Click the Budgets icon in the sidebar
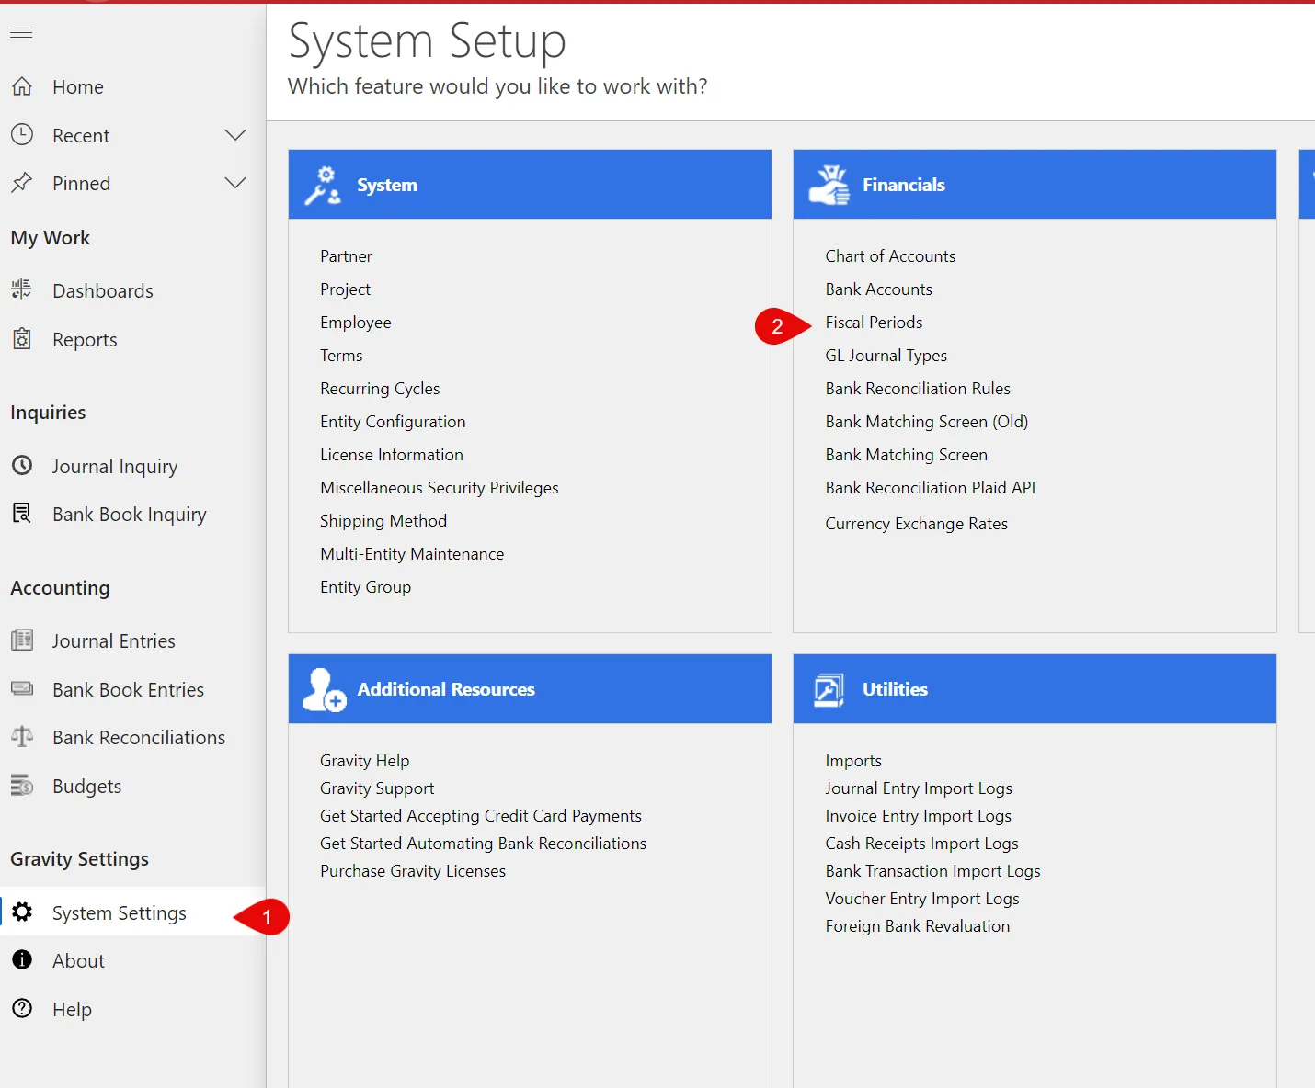Viewport: 1315px width, 1088px height. click(x=22, y=786)
